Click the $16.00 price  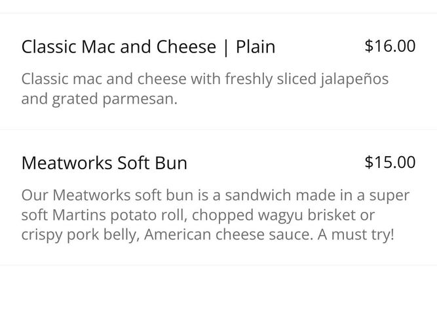click(390, 46)
